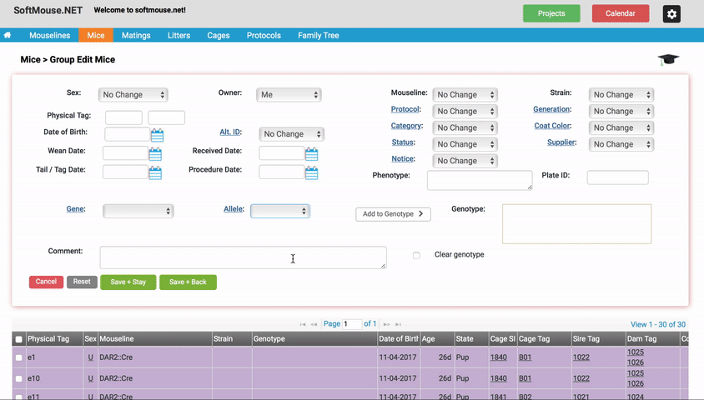Image resolution: width=704 pixels, height=400 pixels.
Task: Click the graduation cap tutorial icon
Action: click(668, 59)
